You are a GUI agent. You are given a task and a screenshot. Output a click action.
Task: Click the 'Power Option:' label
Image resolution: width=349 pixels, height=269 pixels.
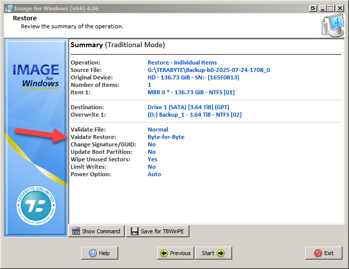(90, 174)
